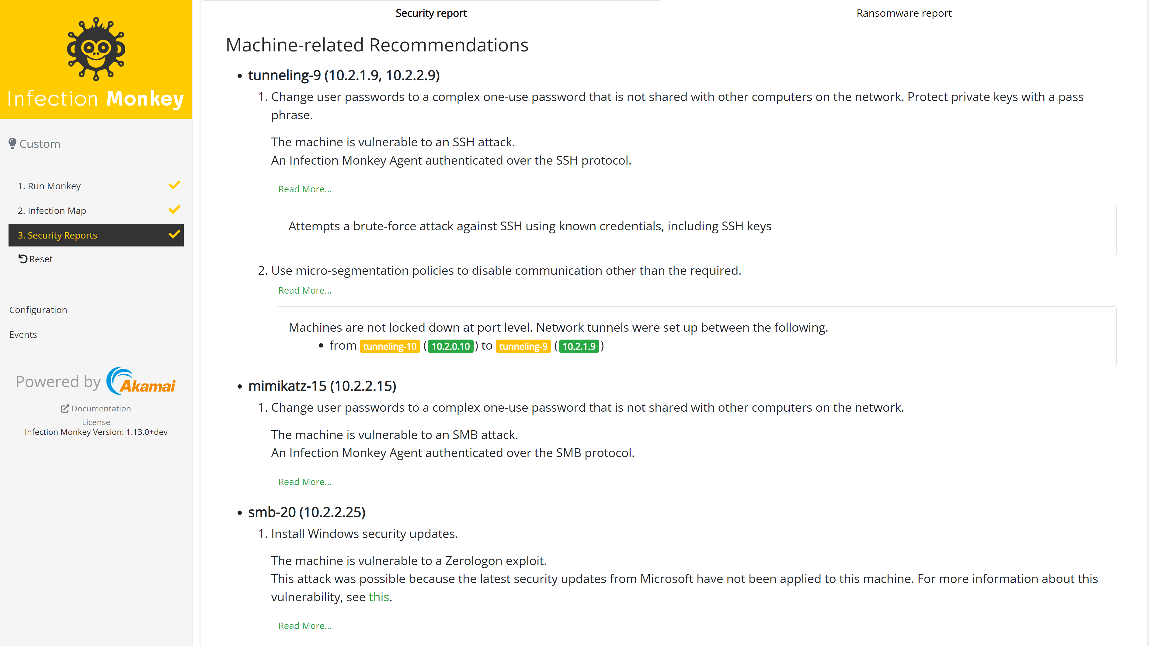
Task: Click the checkmark next to Infection Map
Action: tap(174, 210)
